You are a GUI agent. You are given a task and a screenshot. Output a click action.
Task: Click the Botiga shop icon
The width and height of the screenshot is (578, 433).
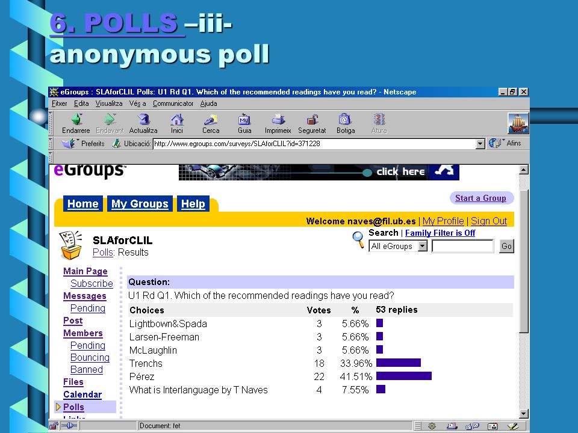[344, 119]
